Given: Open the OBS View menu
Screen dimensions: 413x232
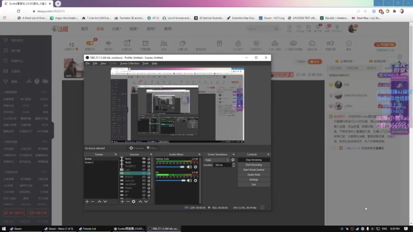Looking at the screenshot, I should (103, 63).
